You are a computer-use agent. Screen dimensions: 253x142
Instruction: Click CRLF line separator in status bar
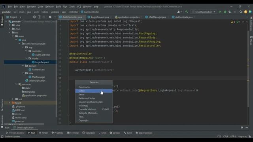pos(226,136)
